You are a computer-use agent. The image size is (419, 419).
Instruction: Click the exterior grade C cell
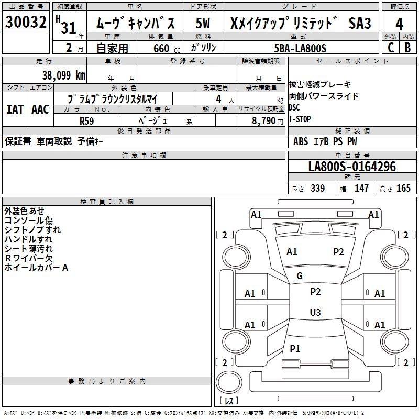(390, 47)
